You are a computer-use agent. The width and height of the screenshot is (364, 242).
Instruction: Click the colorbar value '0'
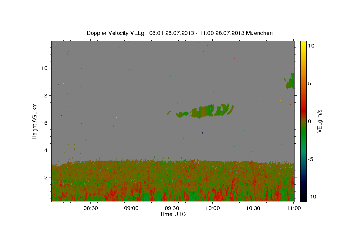tap(309, 121)
